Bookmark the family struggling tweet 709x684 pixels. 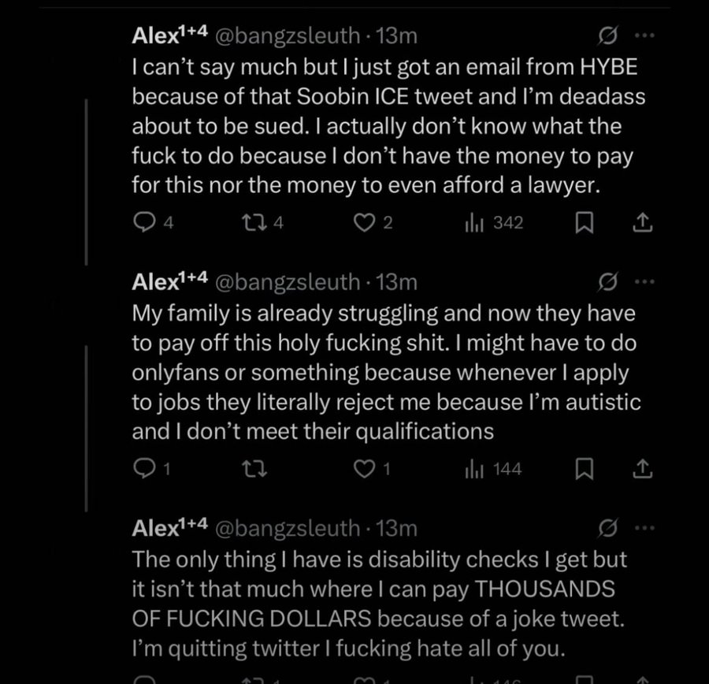584,470
